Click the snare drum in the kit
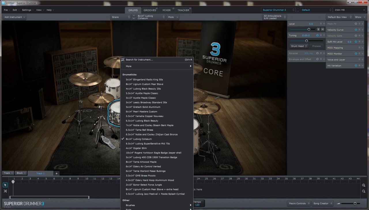The height and width of the screenshot is (210, 369). pos(114,113)
